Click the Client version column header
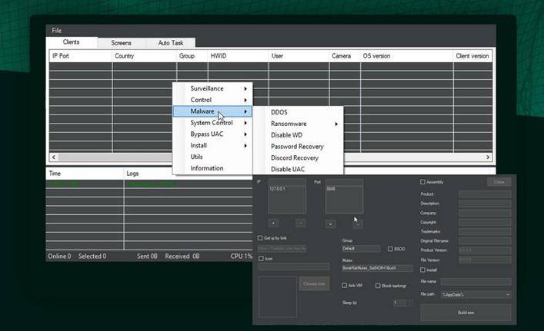The width and height of the screenshot is (544, 331). [472, 56]
